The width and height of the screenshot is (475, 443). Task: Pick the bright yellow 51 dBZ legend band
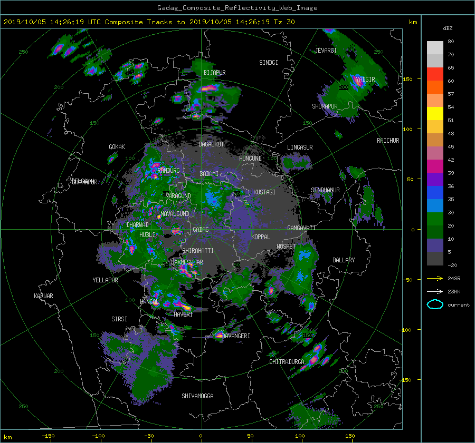click(x=435, y=114)
